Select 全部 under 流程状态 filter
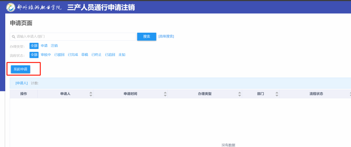This screenshot has width=351, height=147. 34,55
